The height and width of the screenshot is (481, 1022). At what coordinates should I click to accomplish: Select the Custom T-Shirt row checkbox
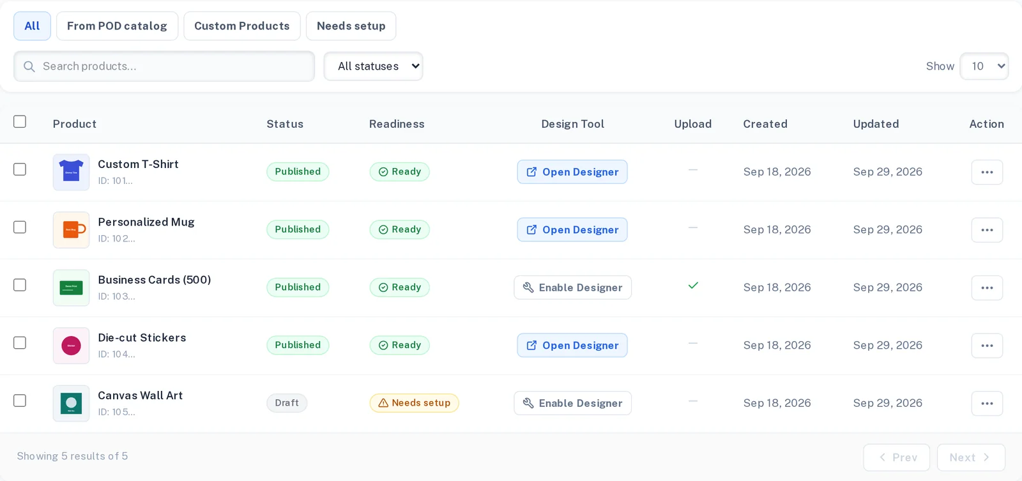tap(20, 169)
